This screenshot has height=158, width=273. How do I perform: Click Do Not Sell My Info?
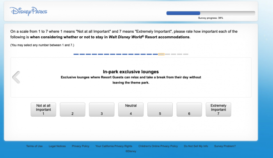(196, 146)
